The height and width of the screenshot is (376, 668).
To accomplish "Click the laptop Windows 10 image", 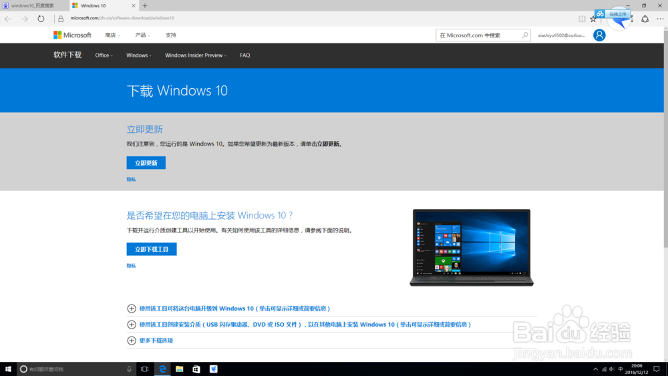I will click(x=472, y=247).
